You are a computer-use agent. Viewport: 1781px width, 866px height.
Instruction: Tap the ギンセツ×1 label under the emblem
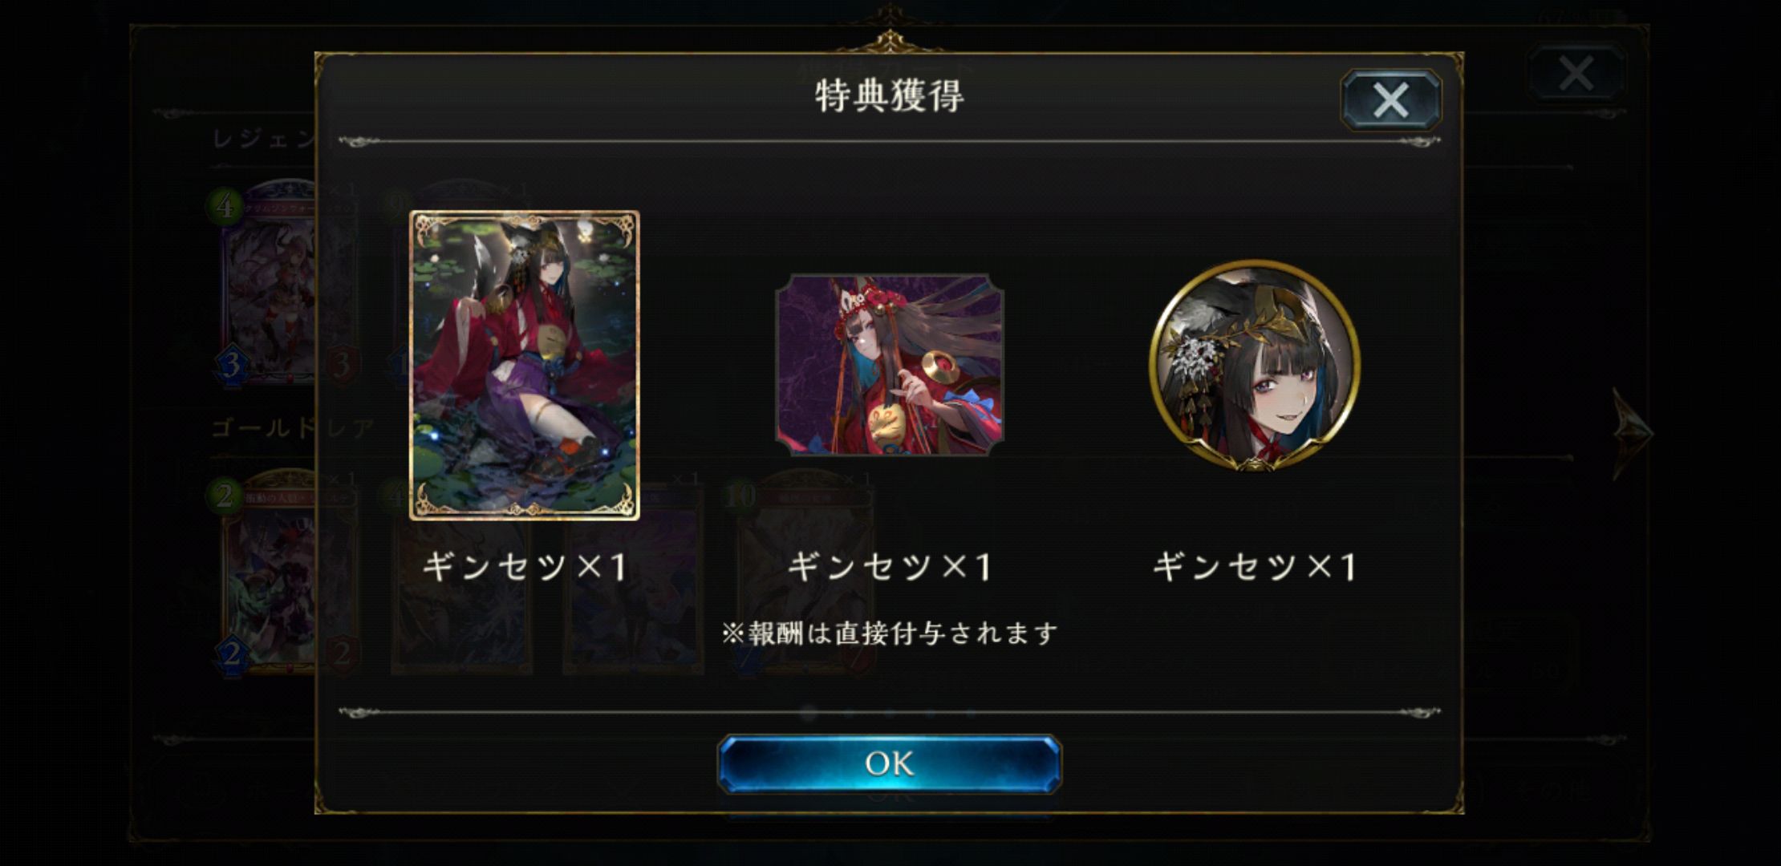tap(1254, 566)
